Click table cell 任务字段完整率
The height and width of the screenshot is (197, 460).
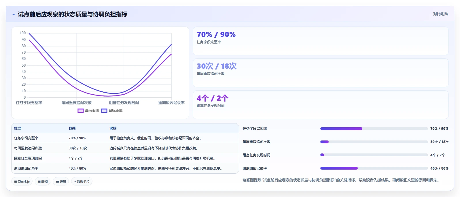(x=26, y=138)
